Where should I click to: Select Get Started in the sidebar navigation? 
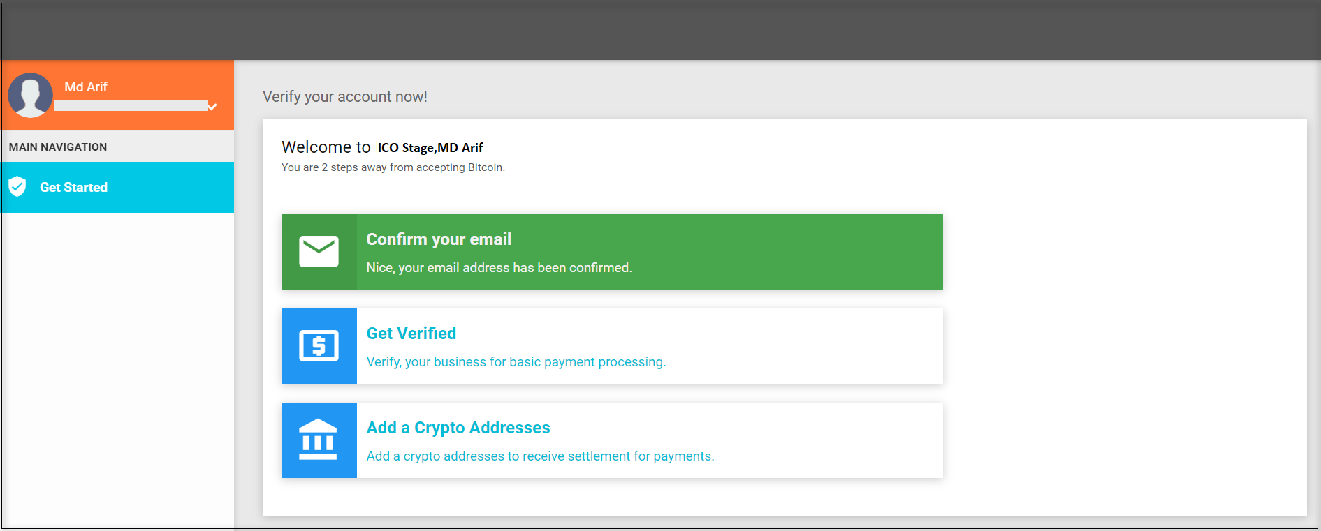(74, 186)
